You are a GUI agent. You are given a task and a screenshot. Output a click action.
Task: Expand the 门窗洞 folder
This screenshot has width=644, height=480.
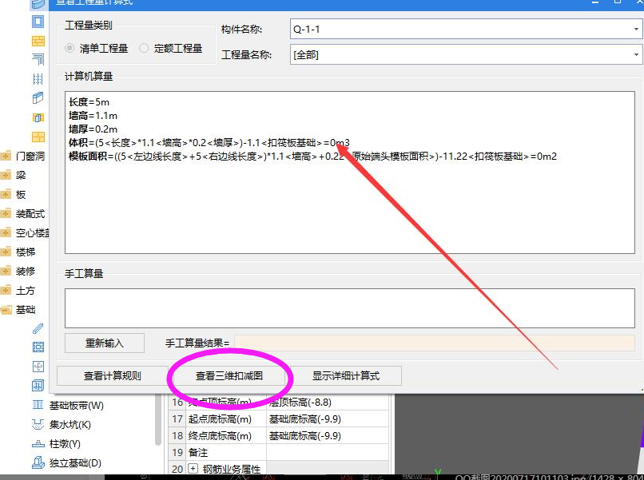click(6, 156)
